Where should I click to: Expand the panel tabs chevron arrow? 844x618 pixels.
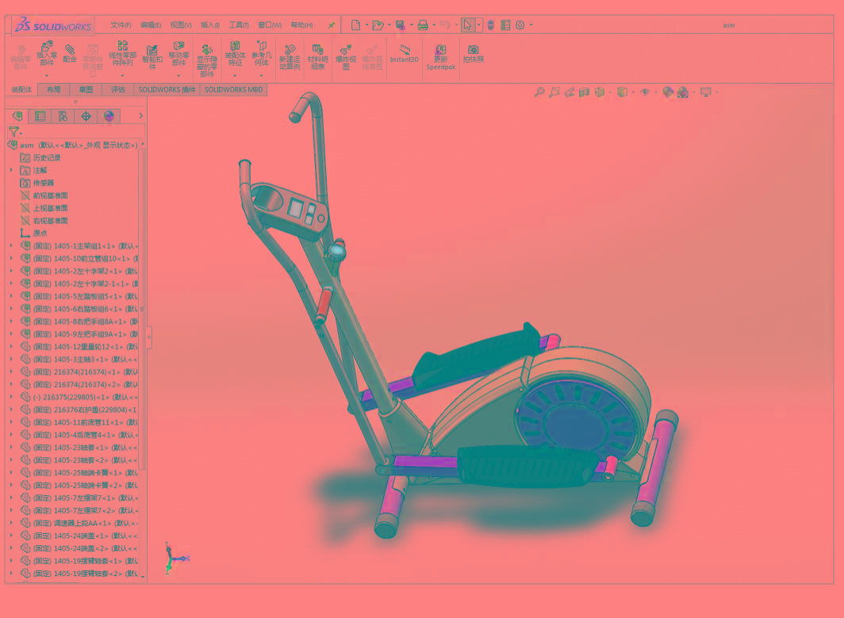tap(141, 116)
